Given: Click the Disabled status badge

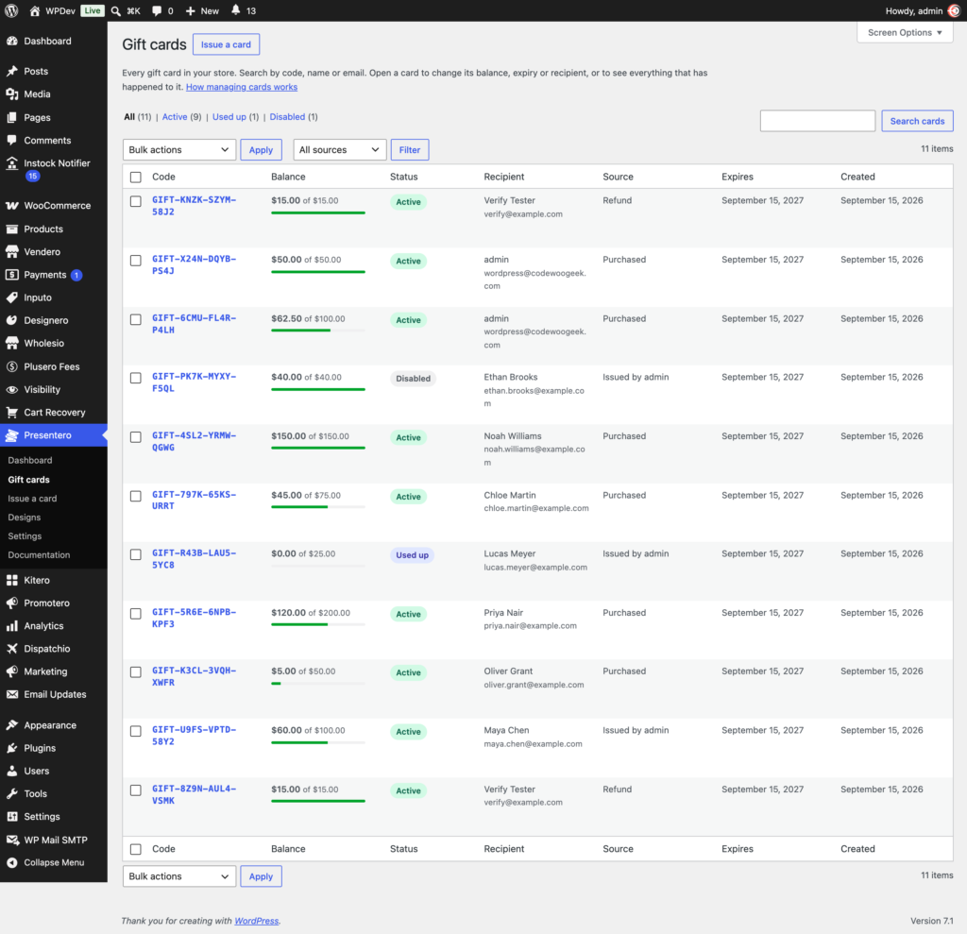Looking at the screenshot, I should [x=413, y=378].
